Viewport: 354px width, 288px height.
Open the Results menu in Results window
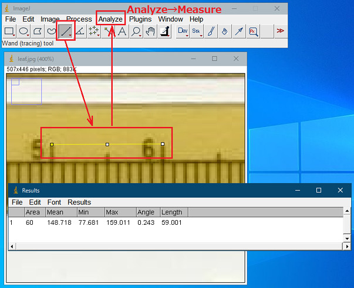[x=79, y=202]
